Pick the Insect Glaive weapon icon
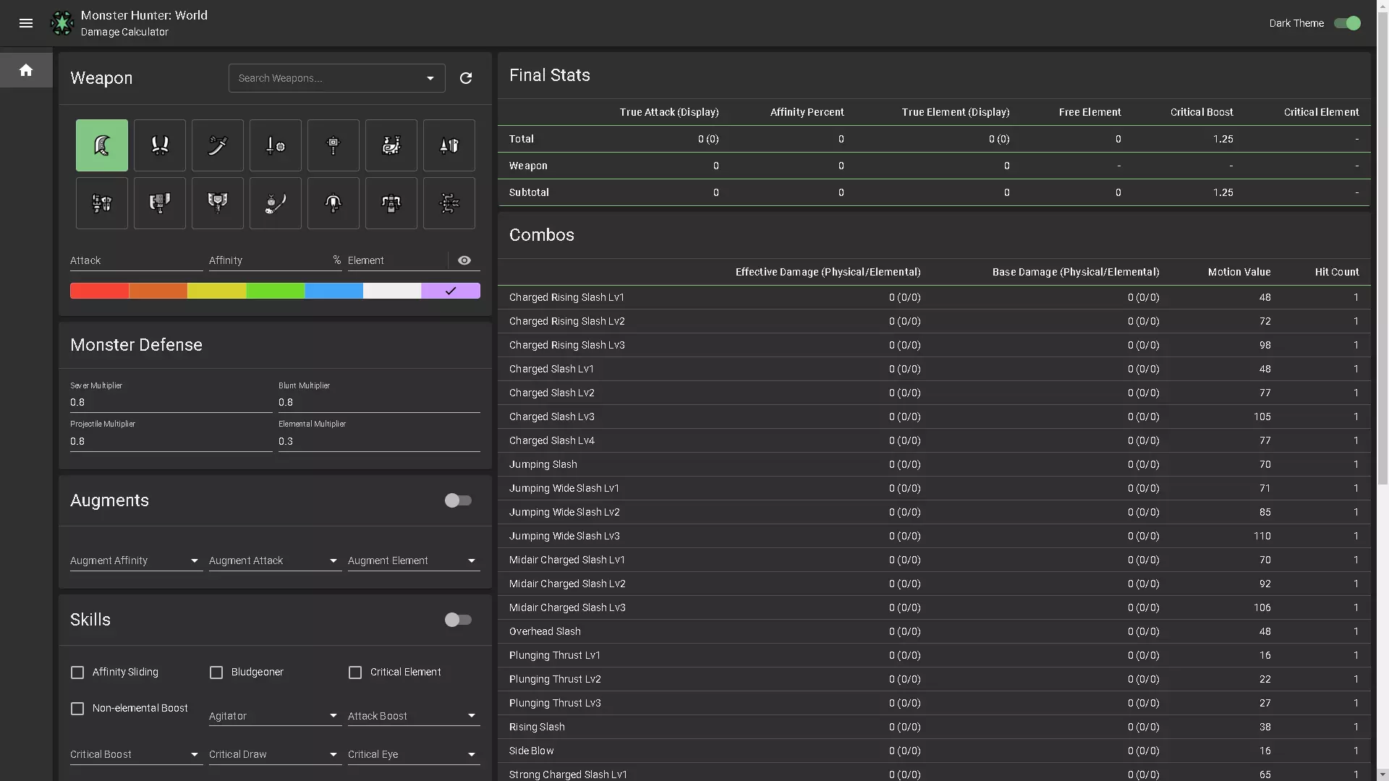The height and width of the screenshot is (781, 1389). pyautogui.click(x=275, y=203)
